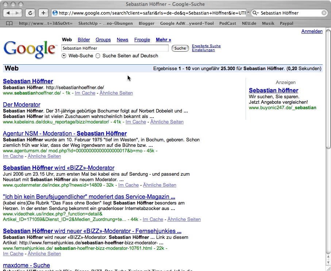Open the Der Moderator result
The image size is (331, 271).
pyautogui.click(x=22, y=104)
